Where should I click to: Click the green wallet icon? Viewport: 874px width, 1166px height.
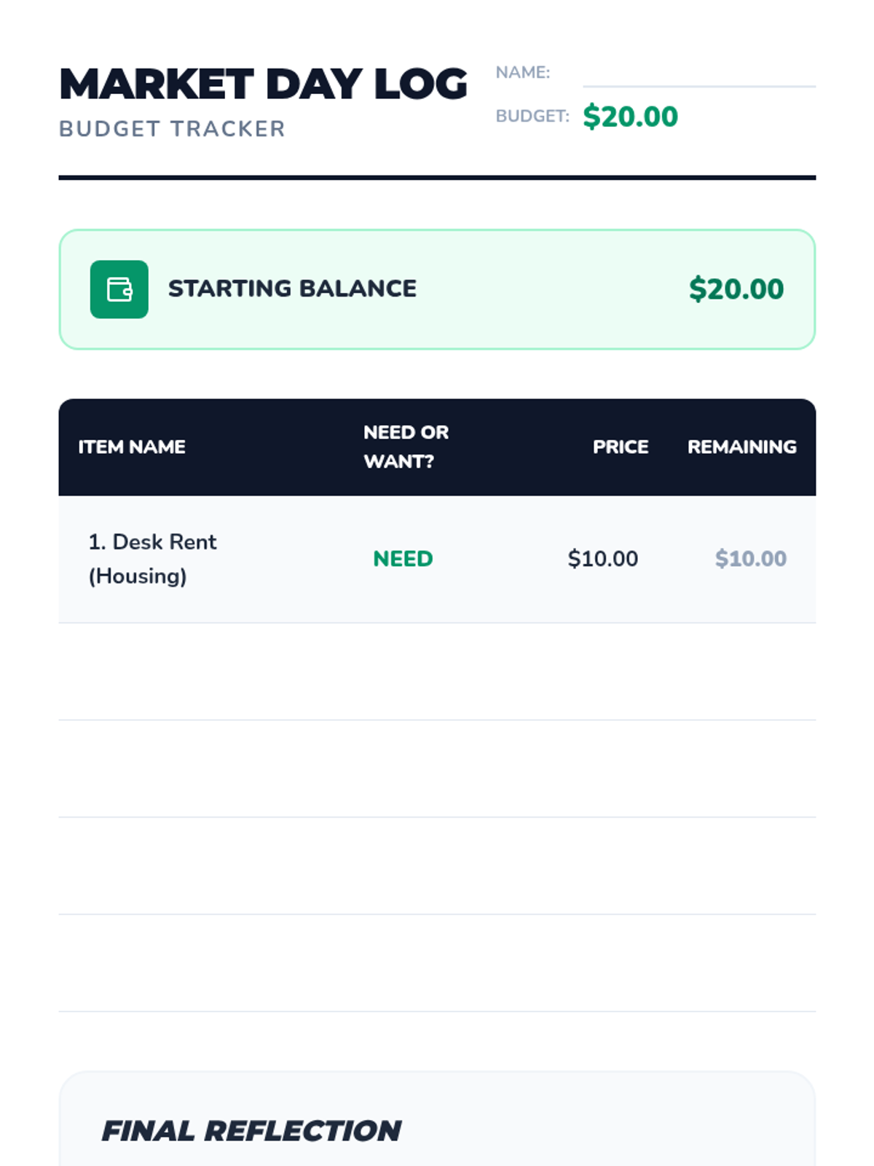pyautogui.click(x=119, y=289)
